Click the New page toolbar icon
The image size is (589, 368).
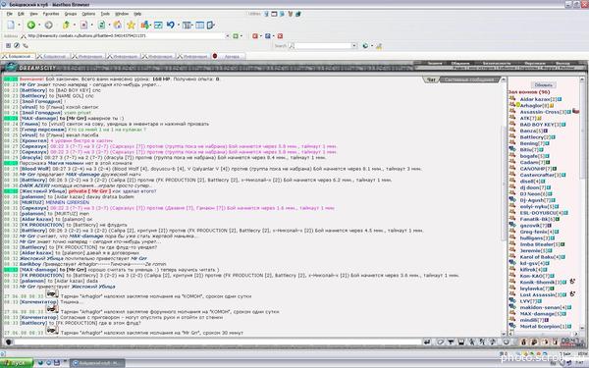point(11,26)
